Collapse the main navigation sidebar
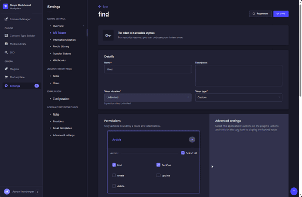The width and height of the screenshot is (302, 197). click(x=37, y=192)
